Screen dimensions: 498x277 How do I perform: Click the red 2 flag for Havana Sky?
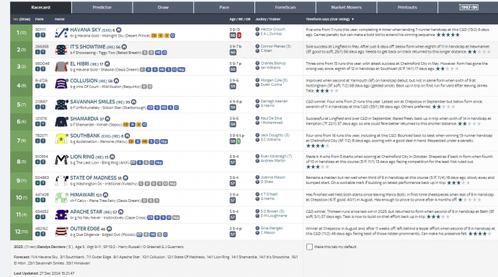pos(239,35)
